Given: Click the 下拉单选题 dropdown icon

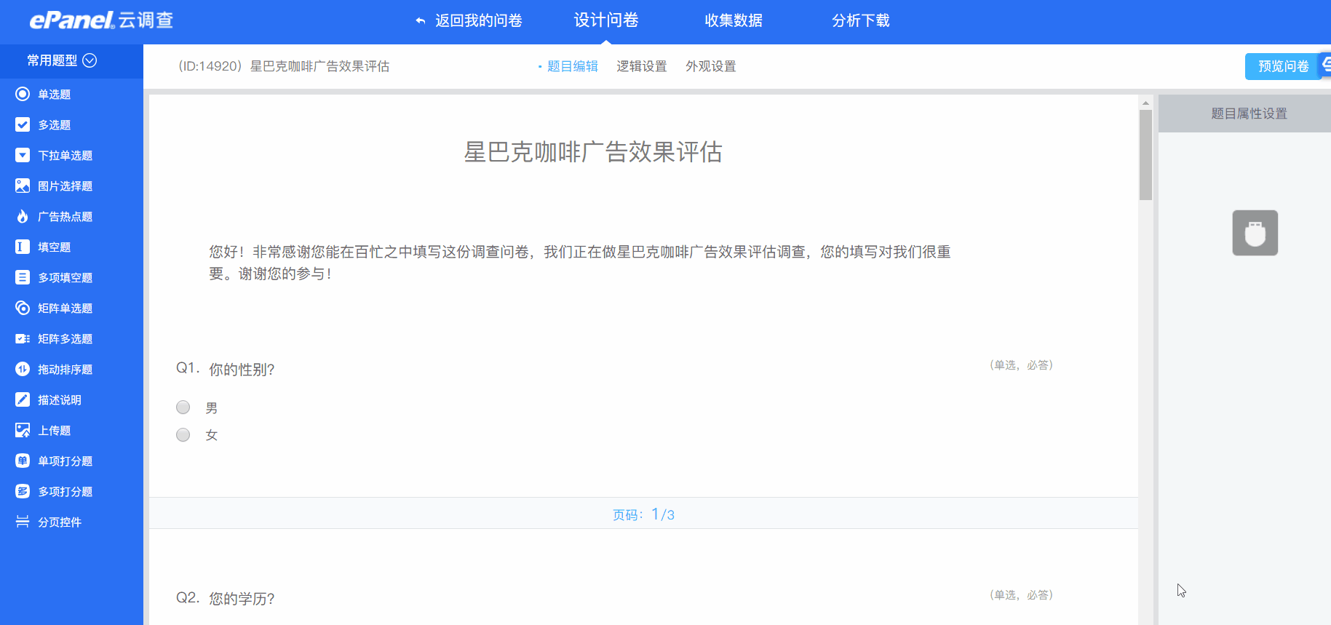Looking at the screenshot, I should click(23, 155).
